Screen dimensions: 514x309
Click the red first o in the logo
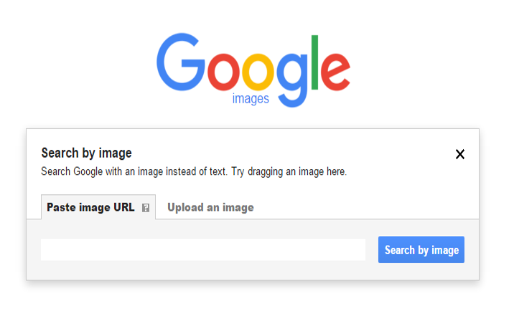tap(223, 72)
